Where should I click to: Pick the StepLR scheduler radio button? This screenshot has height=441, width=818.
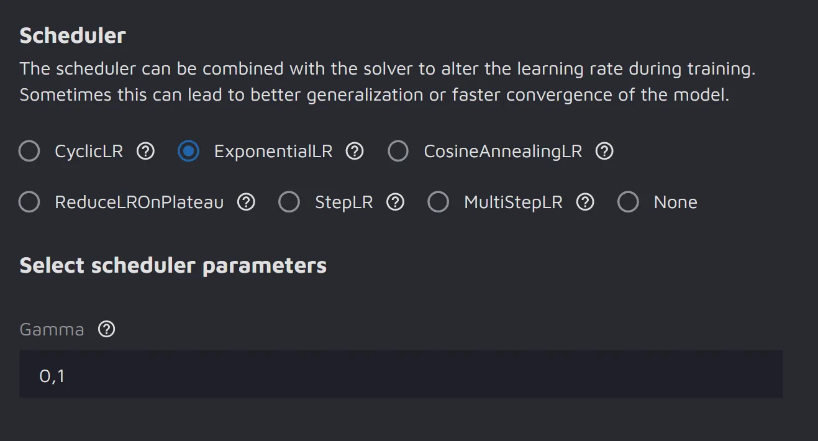(x=289, y=202)
